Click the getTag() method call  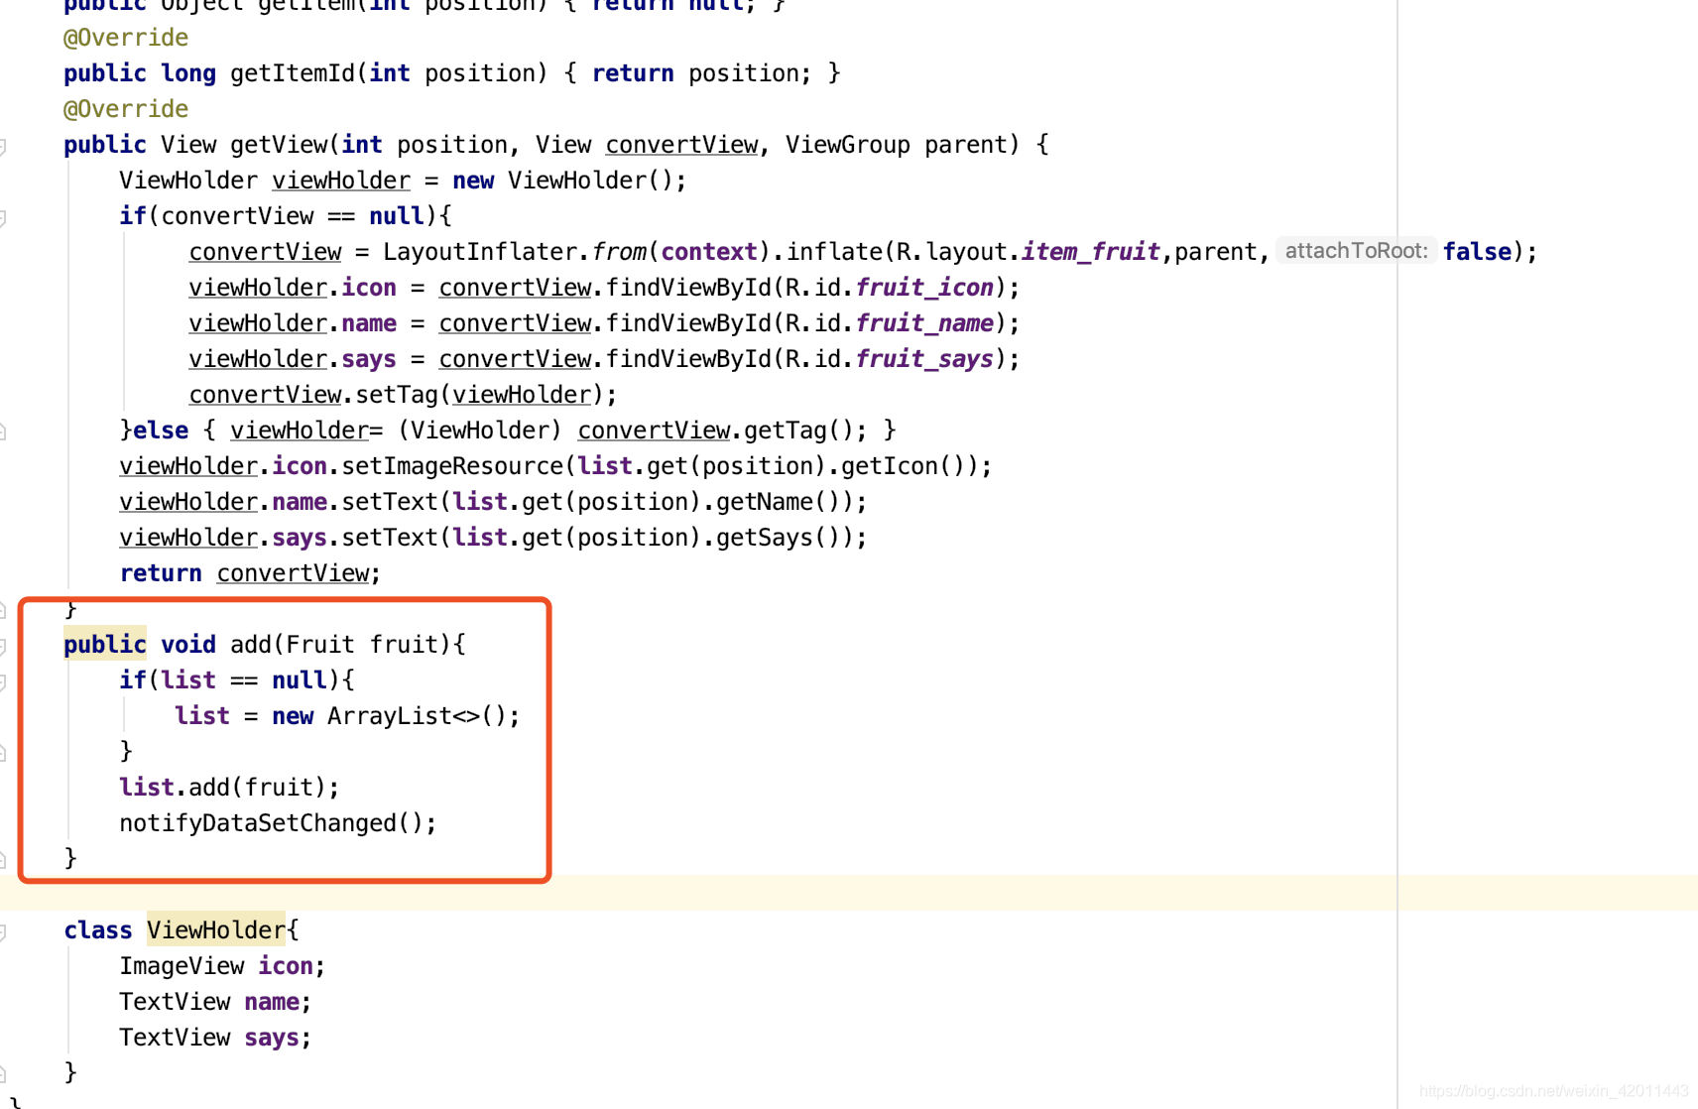(798, 431)
